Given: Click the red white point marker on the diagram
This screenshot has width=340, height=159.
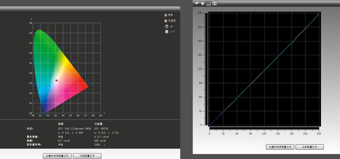Looking at the screenshot, I should pyautogui.click(x=56, y=81).
